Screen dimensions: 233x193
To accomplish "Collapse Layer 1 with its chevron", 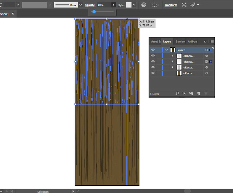I will point(167,50).
